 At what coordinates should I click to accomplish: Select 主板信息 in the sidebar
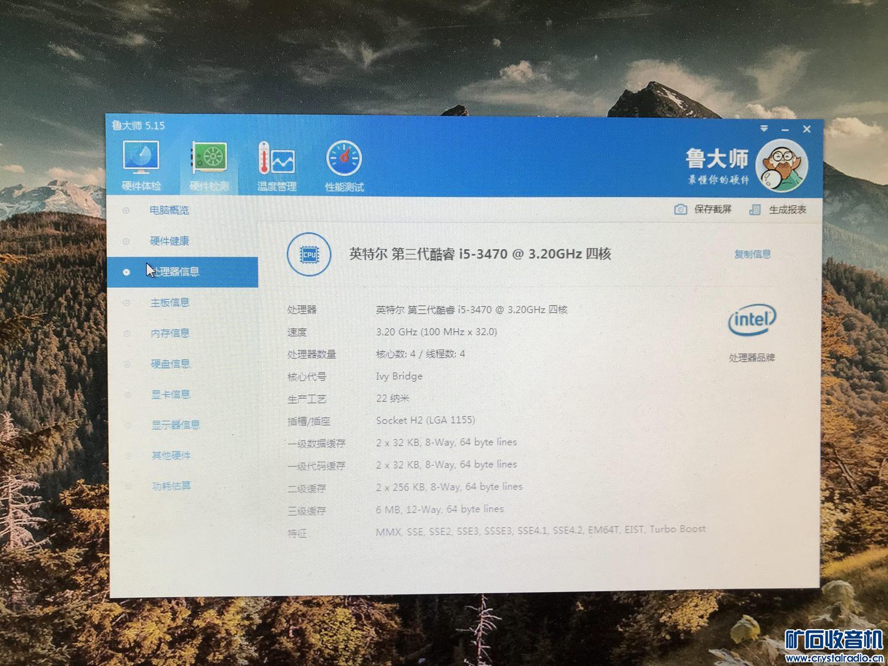[170, 303]
